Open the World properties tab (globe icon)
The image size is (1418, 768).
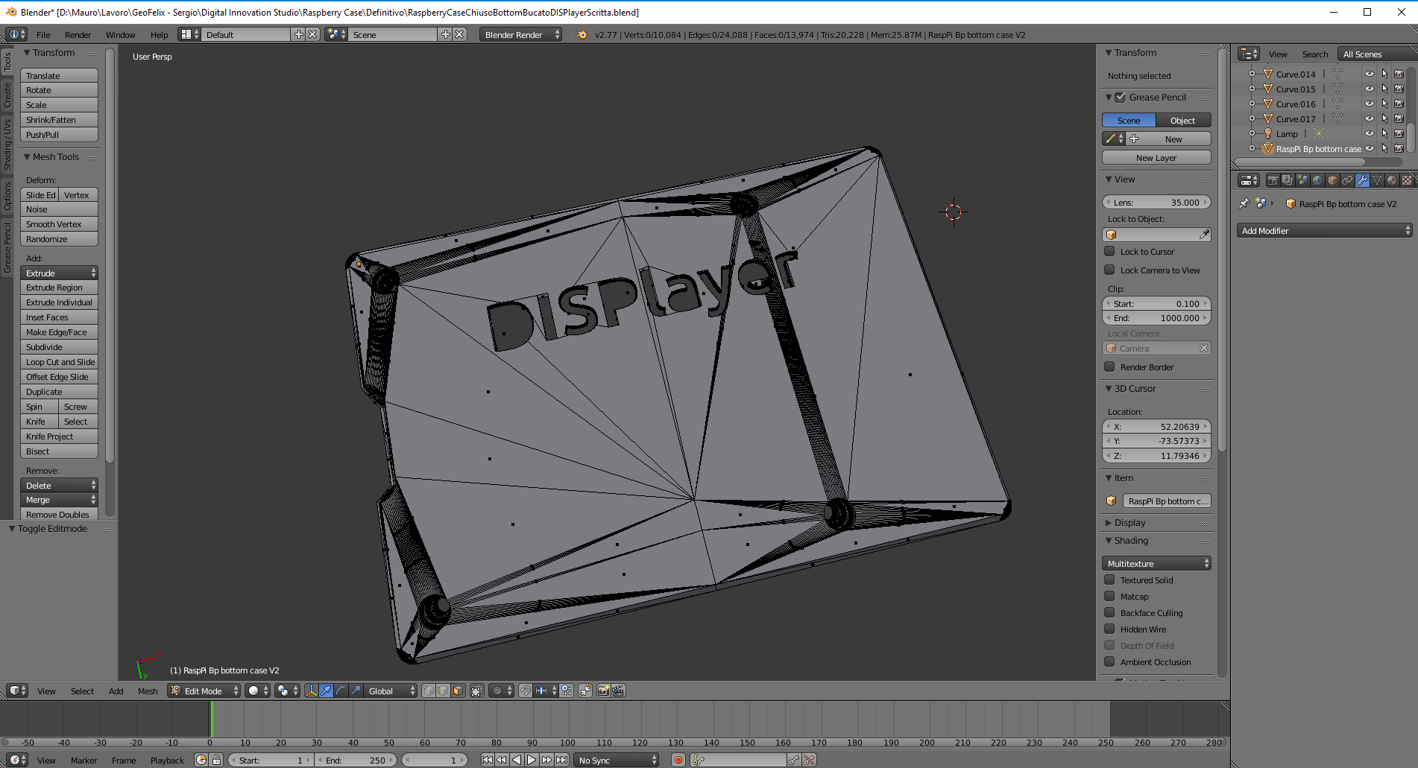click(x=1317, y=180)
